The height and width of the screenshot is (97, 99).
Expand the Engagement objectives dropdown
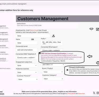point(27,65)
